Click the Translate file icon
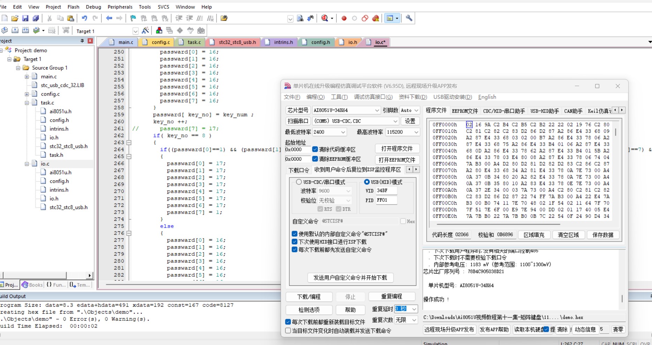 point(5,30)
